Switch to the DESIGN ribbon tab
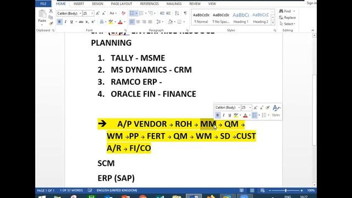Image resolution: width=352 pixels, height=198 pixels. coord(97,4)
